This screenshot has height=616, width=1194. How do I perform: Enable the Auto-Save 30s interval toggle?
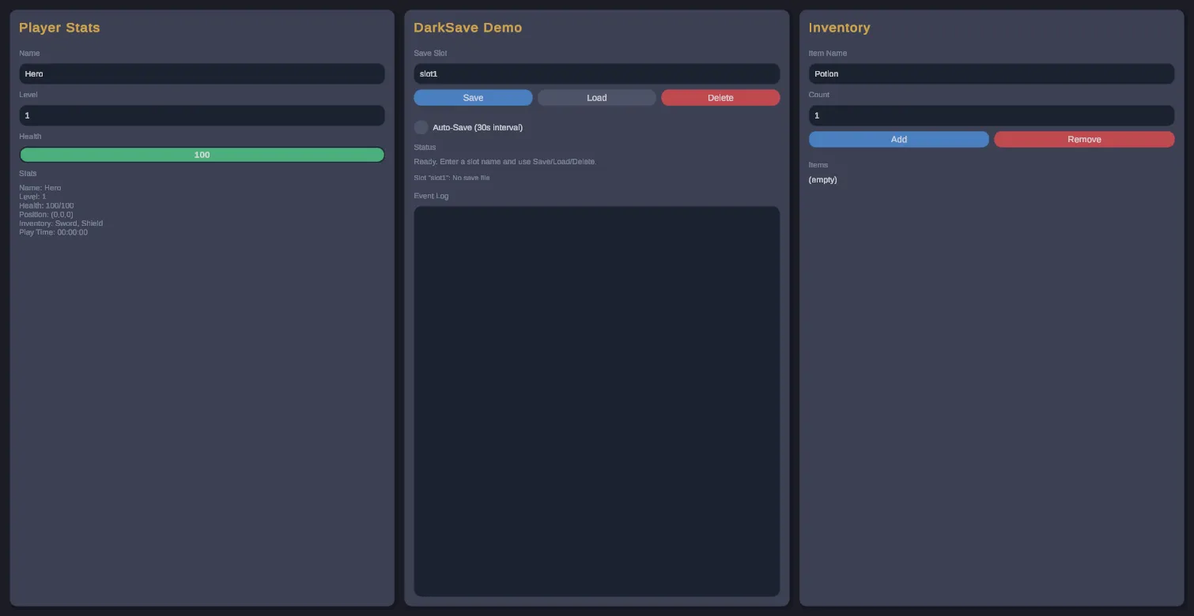(421, 126)
